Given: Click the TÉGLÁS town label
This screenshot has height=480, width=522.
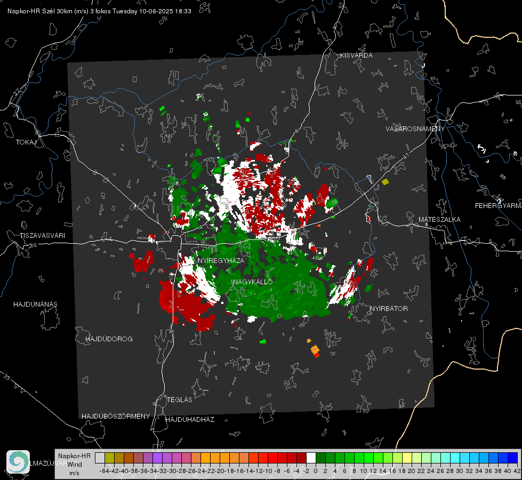Looking at the screenshot, I should pos(180,399).
